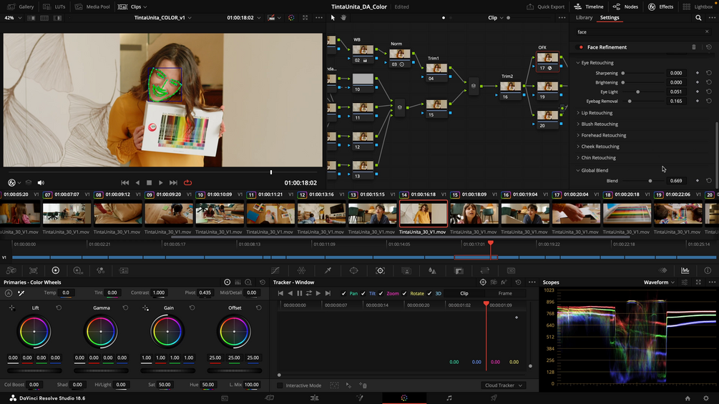This screenshot has width=719, height=404.
Task: Select clip 13 thumbnail in timeline strip
Action: tap(372, 214)
